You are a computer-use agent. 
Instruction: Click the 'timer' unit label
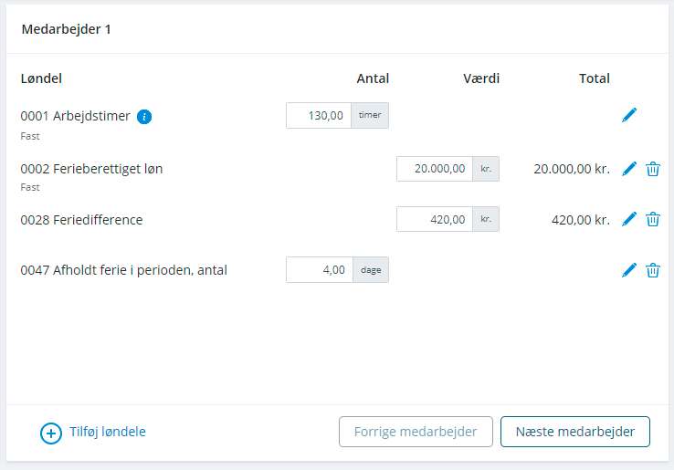pyautogui.click(x=370, y=115)
